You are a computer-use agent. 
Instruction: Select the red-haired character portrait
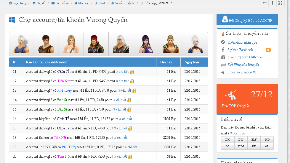[x=96, y=44]
